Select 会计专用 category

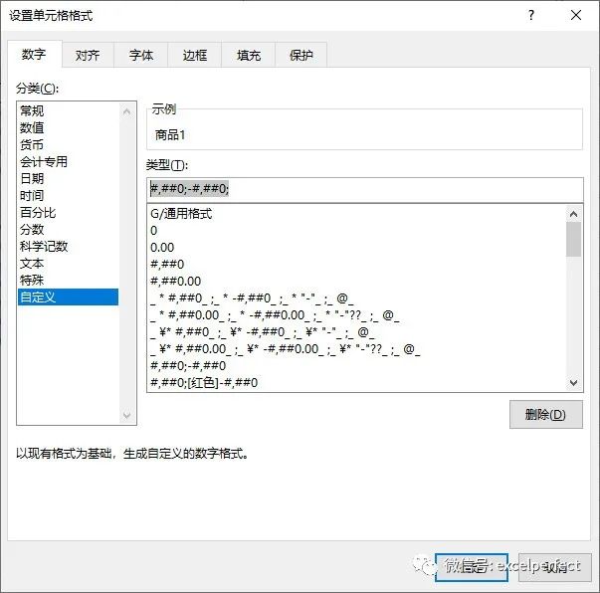coord(68,162)
